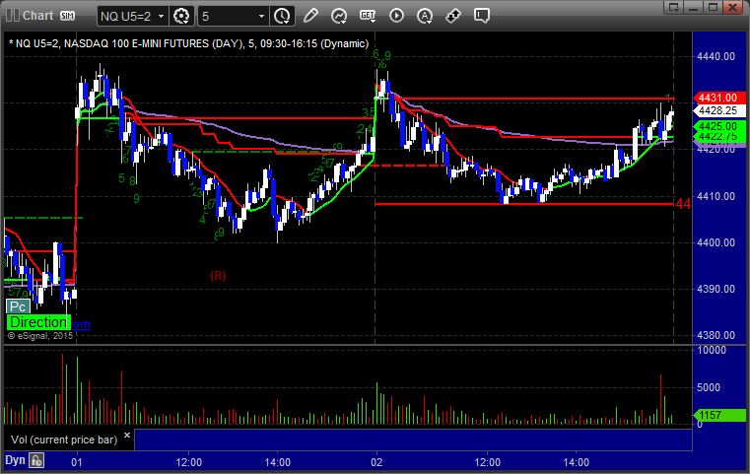The image size is (750, 474).
Task: Click the red 4431.00 price marker
Action: [718, 98]
